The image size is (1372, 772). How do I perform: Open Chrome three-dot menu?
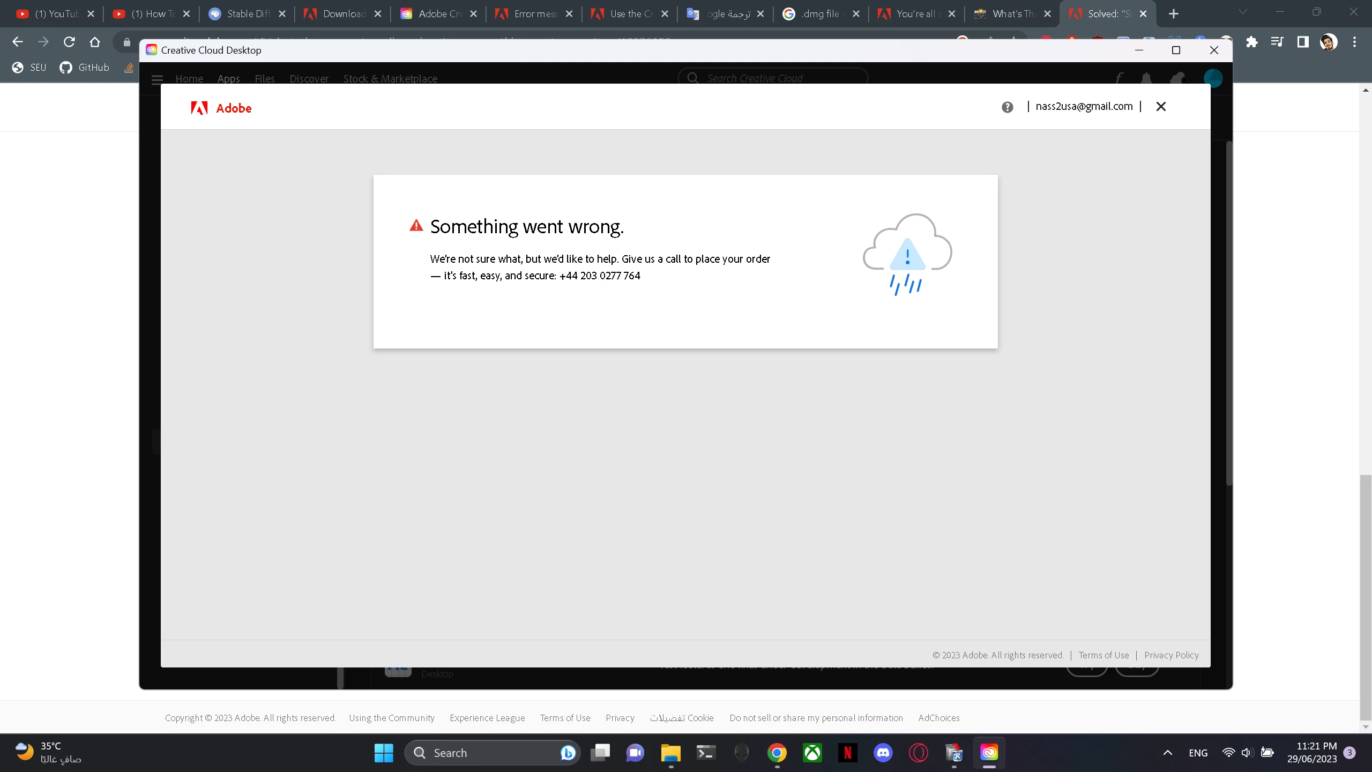click(1354, 42)
